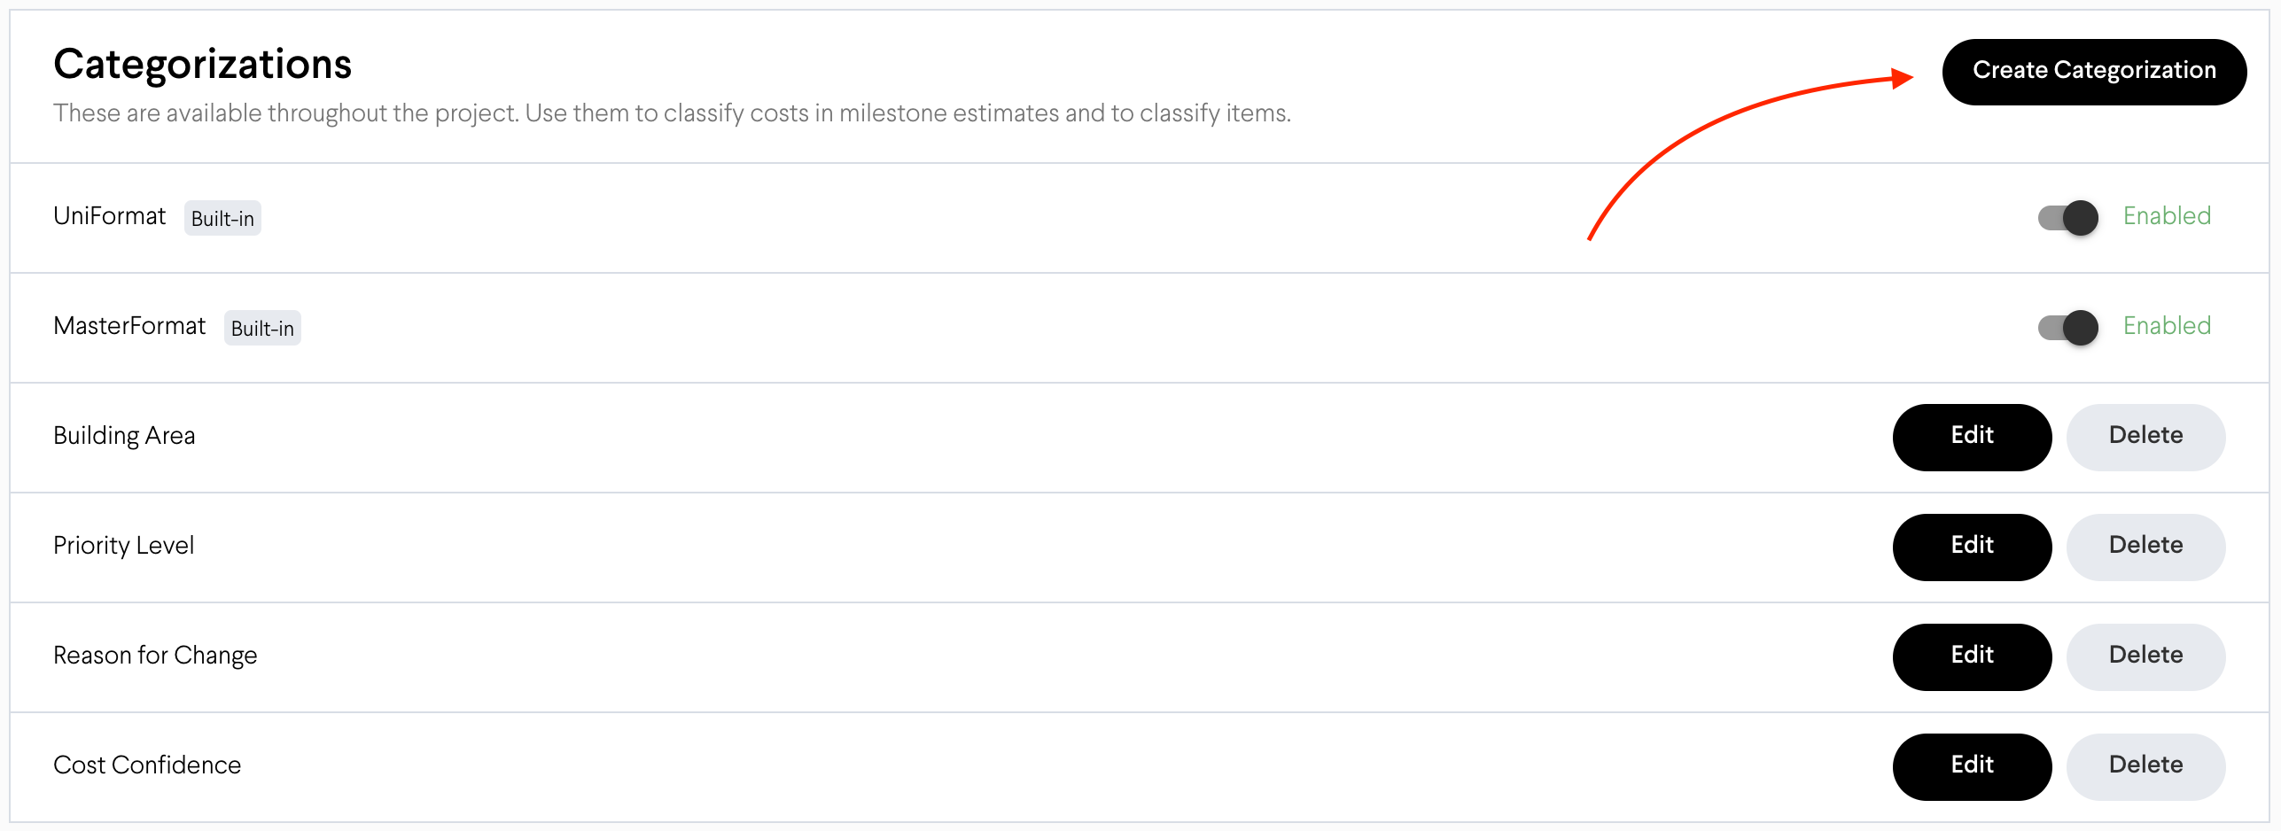Edit the Priority Level categorization
Viewport: 2281px width, 831px height.
[x=1971, y=547]
